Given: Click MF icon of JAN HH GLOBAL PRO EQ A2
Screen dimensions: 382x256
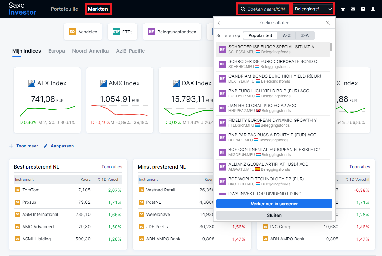Looking at the screenshot, I should click(x=222, y=108).
